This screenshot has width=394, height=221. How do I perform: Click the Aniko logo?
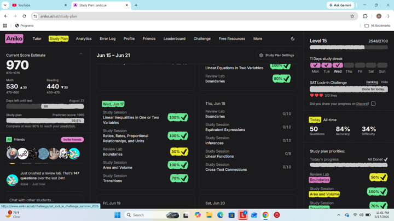tap(14, 39)
